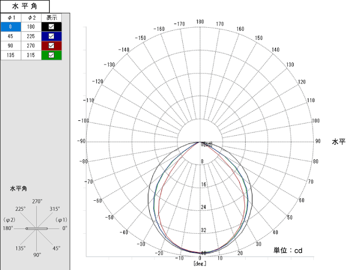The image size is (349, 270).
Task: Click the φ1 column header
Action: pos(11,18)
